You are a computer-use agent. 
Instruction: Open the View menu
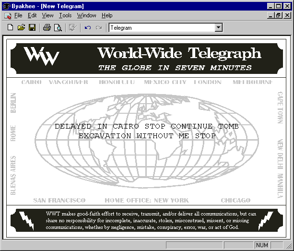(x=47, y=15)
